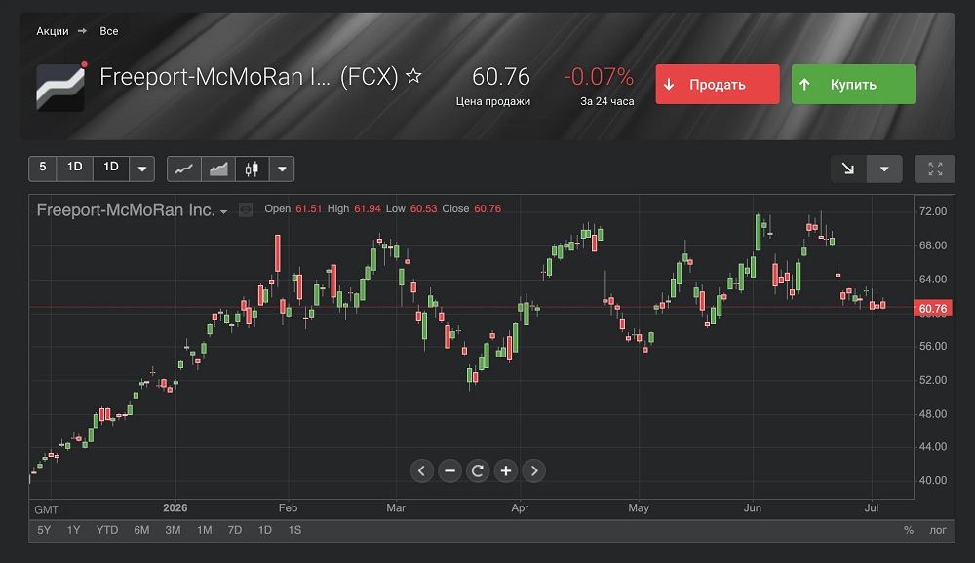Switch range to 6M
The height and width of the screenshot is (563, 975).
141,530
